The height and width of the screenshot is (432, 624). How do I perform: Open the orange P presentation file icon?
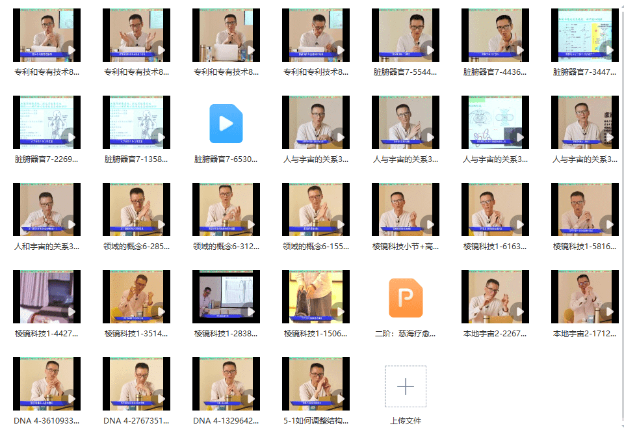pyautogui.click(x=405, y=297)
